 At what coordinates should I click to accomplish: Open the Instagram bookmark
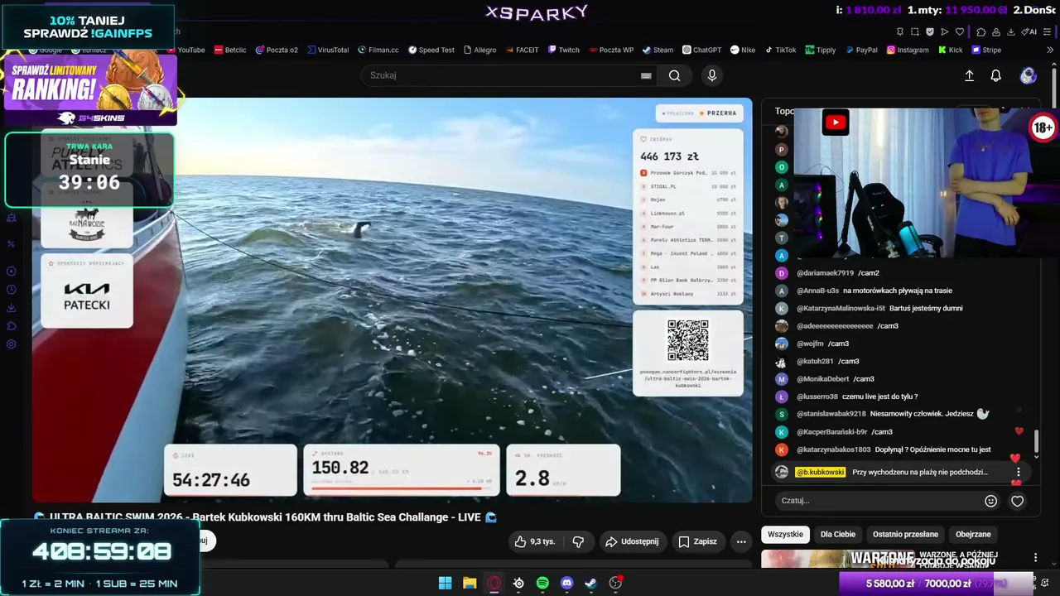point(908,50)
